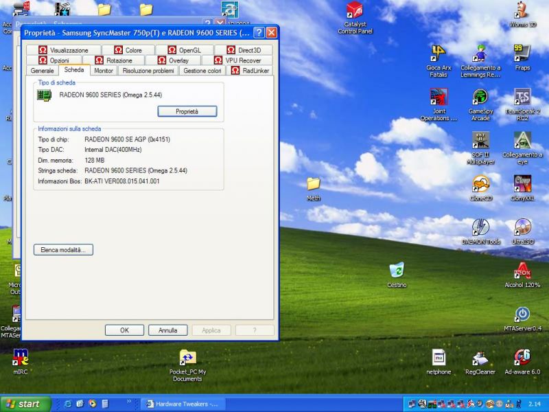549x412 pixels.
Task: Select the UltraISO desktop icon
Action: coord(522,231)
